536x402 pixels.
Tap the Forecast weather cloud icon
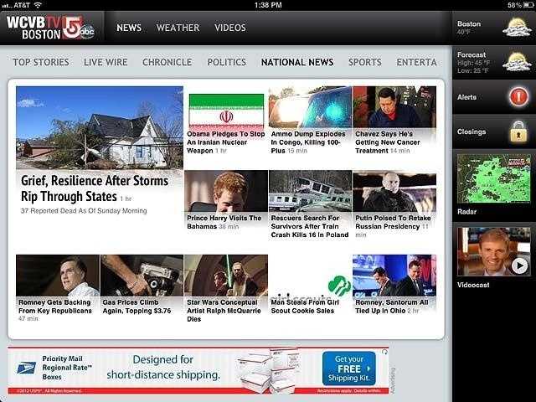coord(516,62)
